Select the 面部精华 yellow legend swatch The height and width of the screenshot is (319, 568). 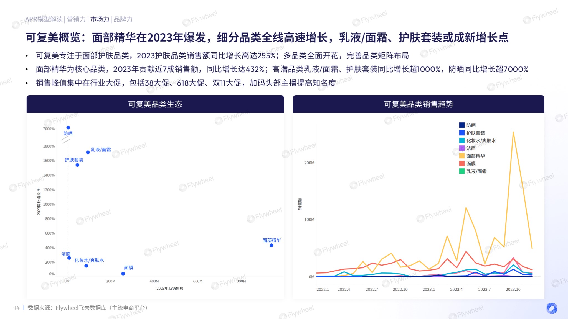[462, 156]
